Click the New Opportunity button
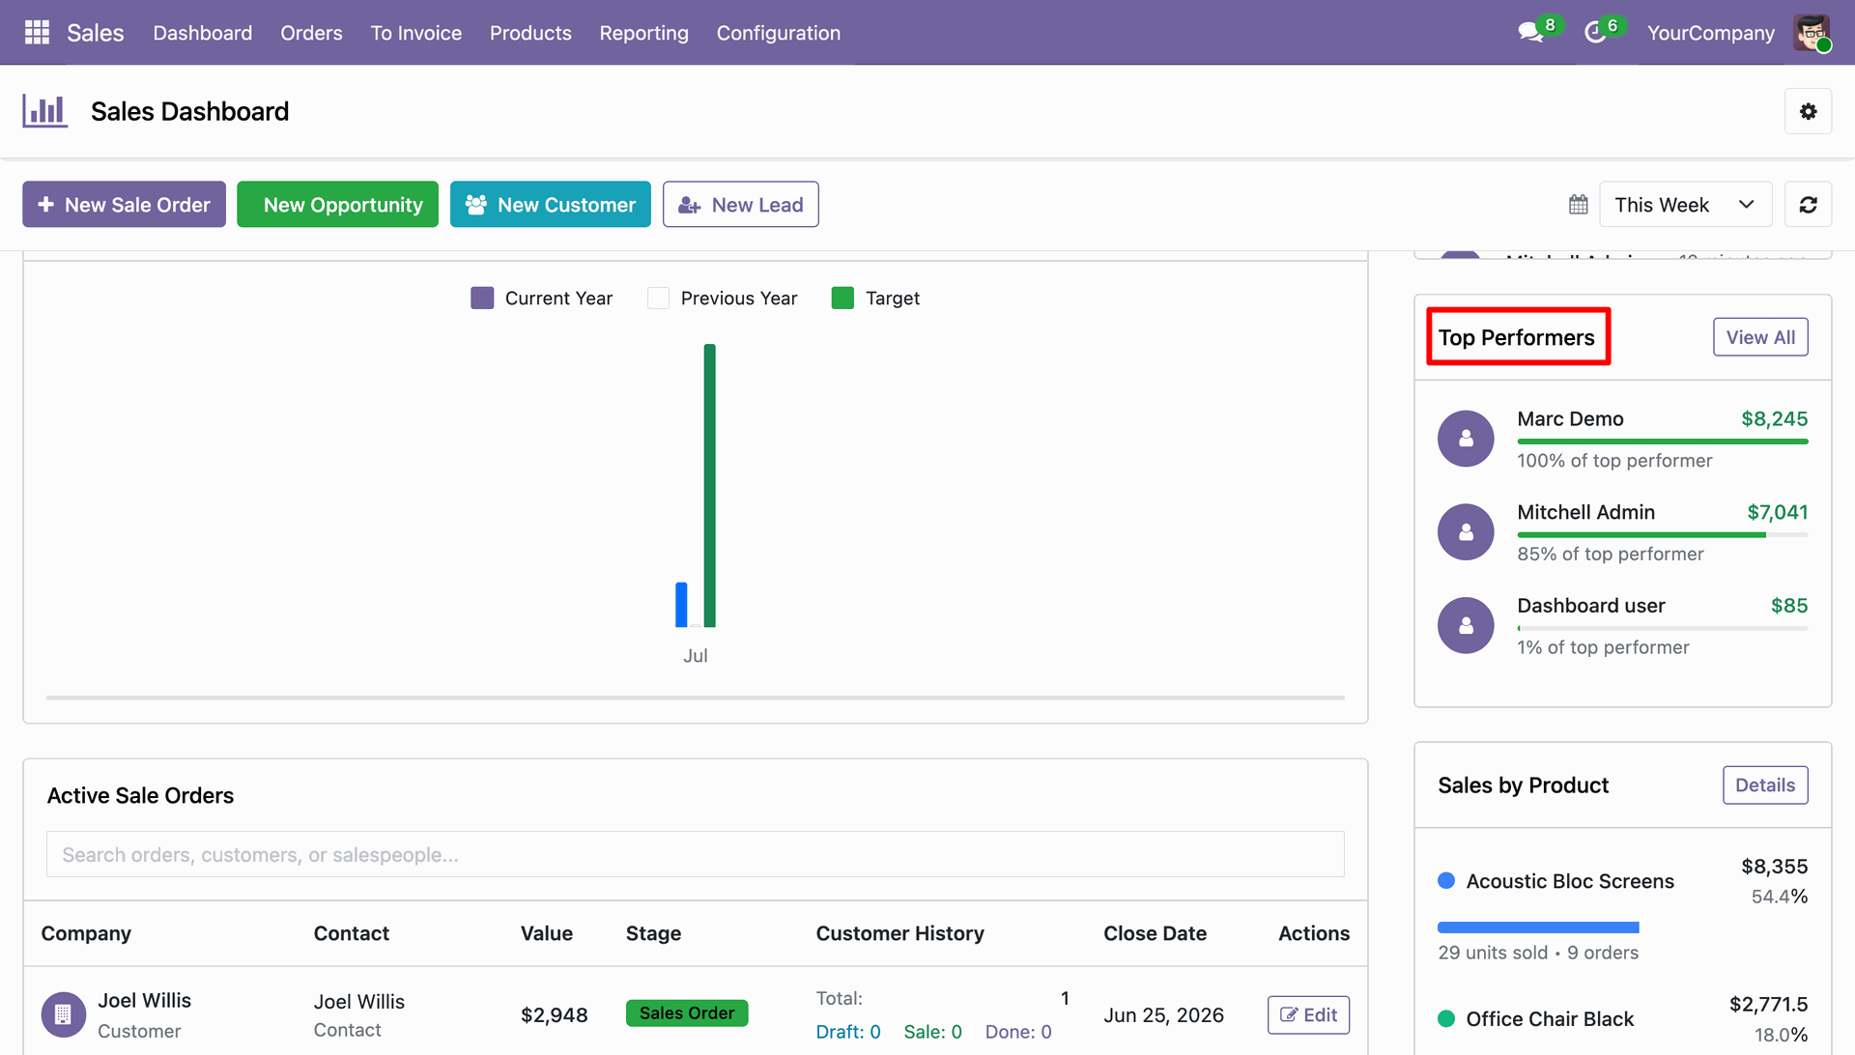 (337, 205)
